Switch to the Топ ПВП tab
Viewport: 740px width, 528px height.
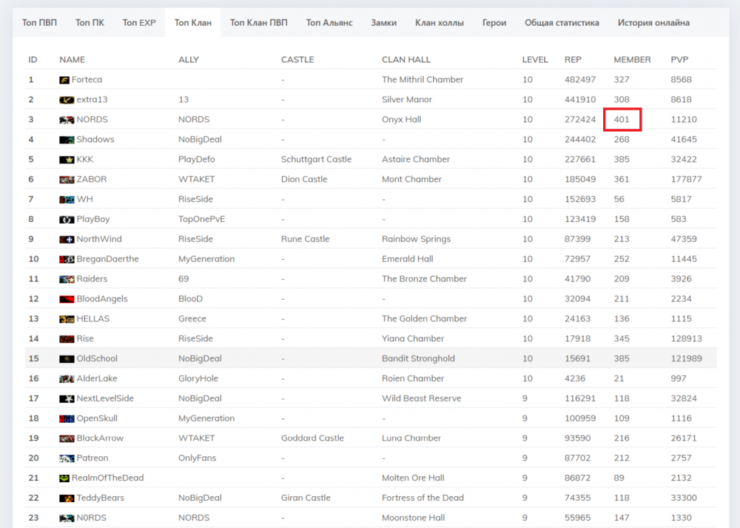[39, 23]
